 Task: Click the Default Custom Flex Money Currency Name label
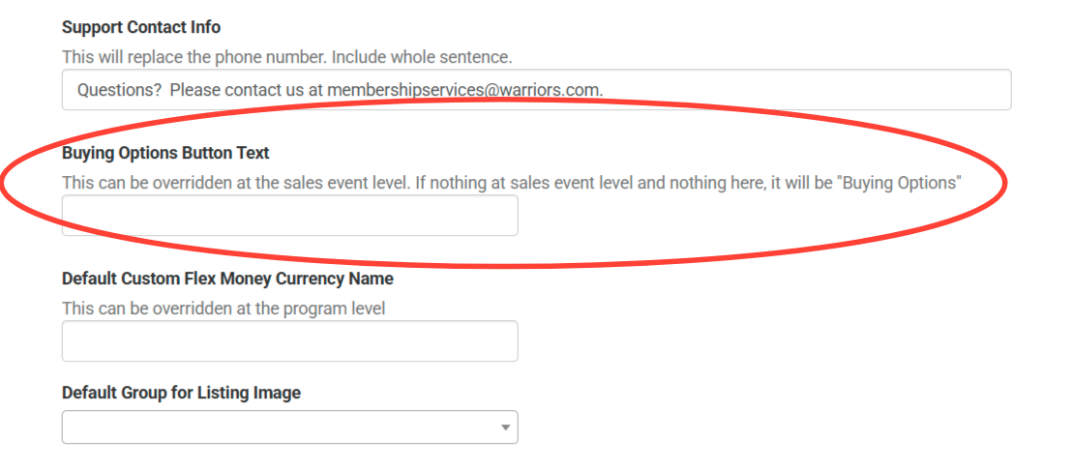coord(227,279)
